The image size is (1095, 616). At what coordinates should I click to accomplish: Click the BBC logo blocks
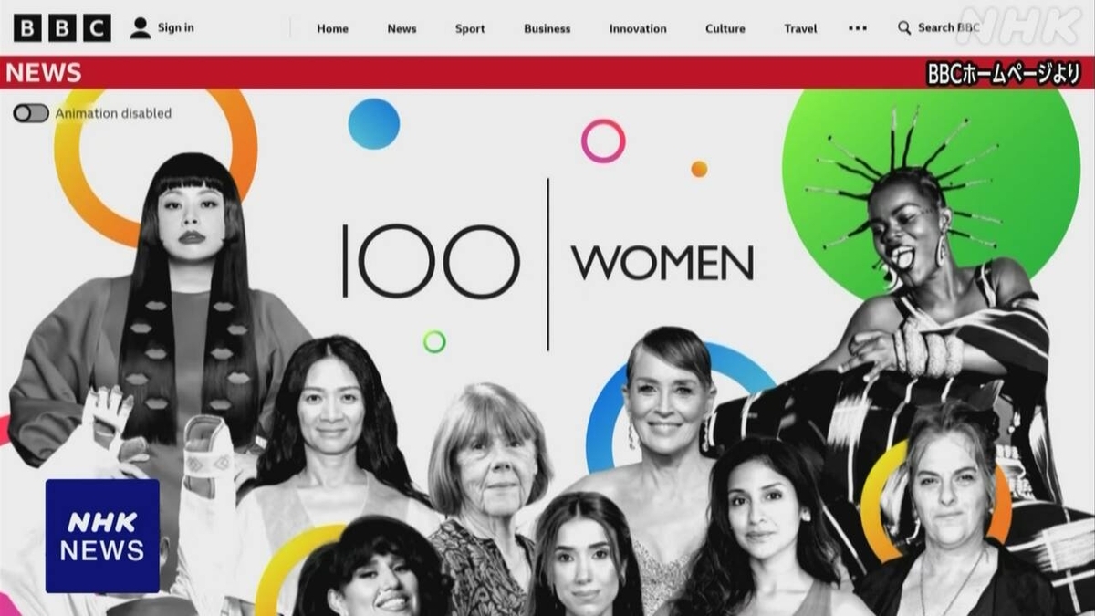pos(62,28)
